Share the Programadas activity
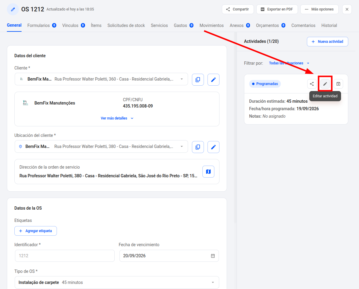This screenshot has width=359, height=289. [312, 84]
